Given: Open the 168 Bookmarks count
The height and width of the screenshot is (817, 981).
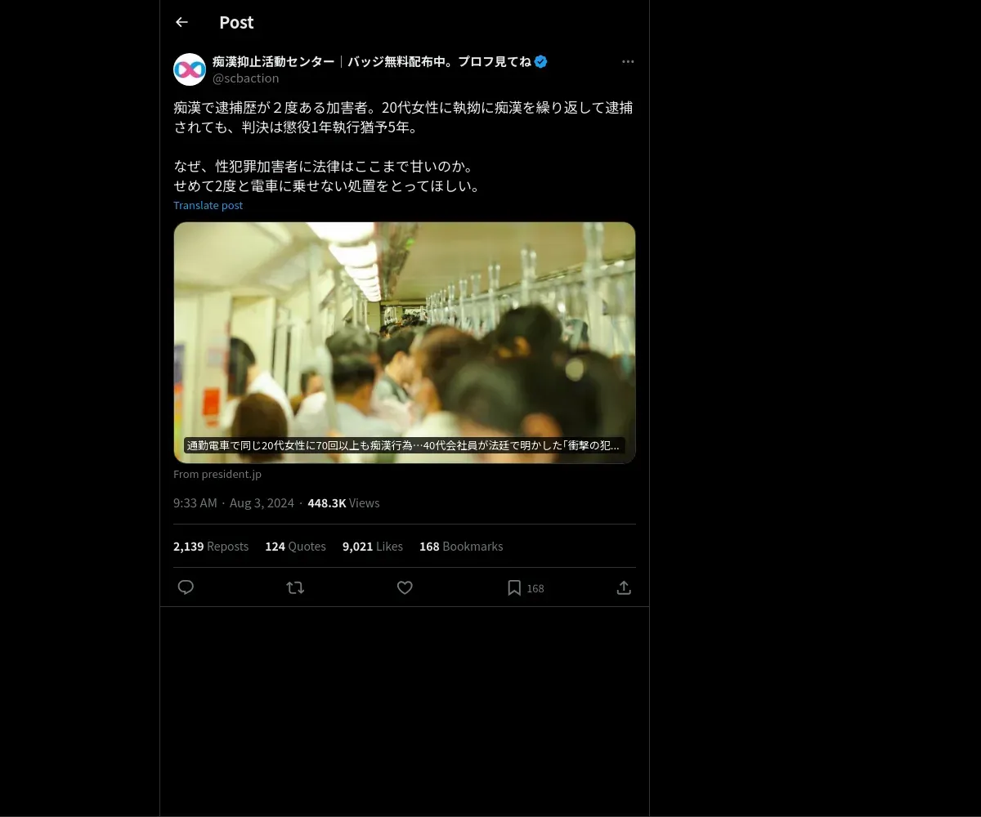Looking at the screenshot, I should [x=461, y=546].
